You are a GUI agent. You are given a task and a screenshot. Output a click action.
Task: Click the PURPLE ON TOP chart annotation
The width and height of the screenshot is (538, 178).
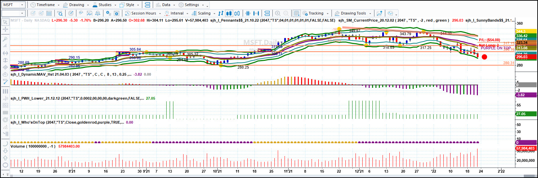496,48
